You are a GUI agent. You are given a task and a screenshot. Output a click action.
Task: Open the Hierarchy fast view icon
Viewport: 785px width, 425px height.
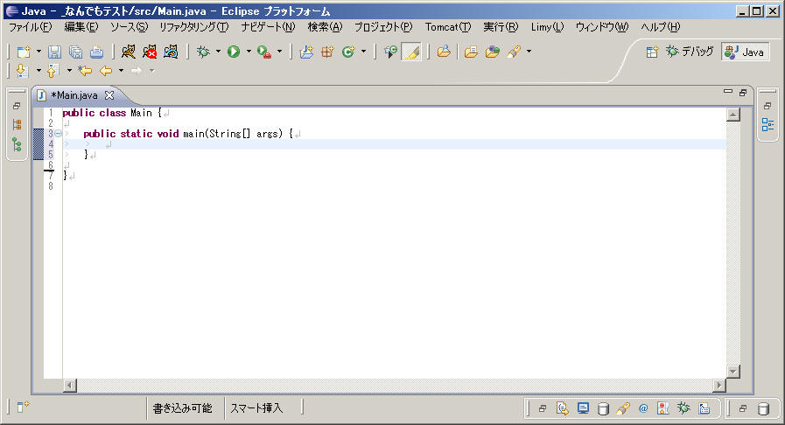point(17,144)
